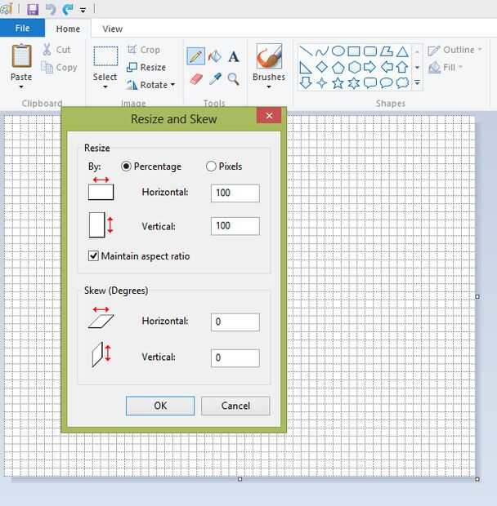Click the Save icon in quick access toolbar
The height and width of the screenshot is (506, 497).
[x=33, y=9]
